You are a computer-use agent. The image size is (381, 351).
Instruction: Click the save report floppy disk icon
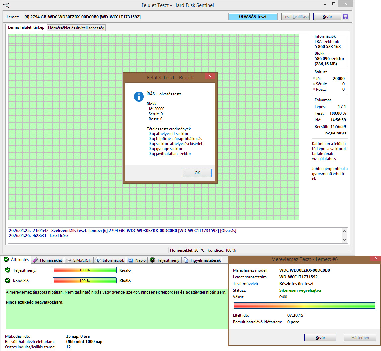pos(345,17)
